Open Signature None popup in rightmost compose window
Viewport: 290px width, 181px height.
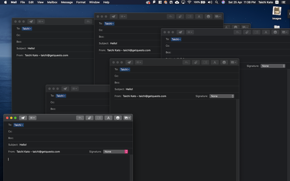[x=273, y=66]
